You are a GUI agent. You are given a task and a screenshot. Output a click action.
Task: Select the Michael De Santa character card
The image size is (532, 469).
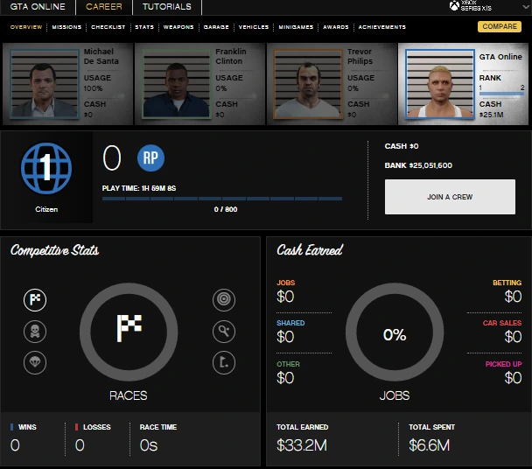coord(68,84)
